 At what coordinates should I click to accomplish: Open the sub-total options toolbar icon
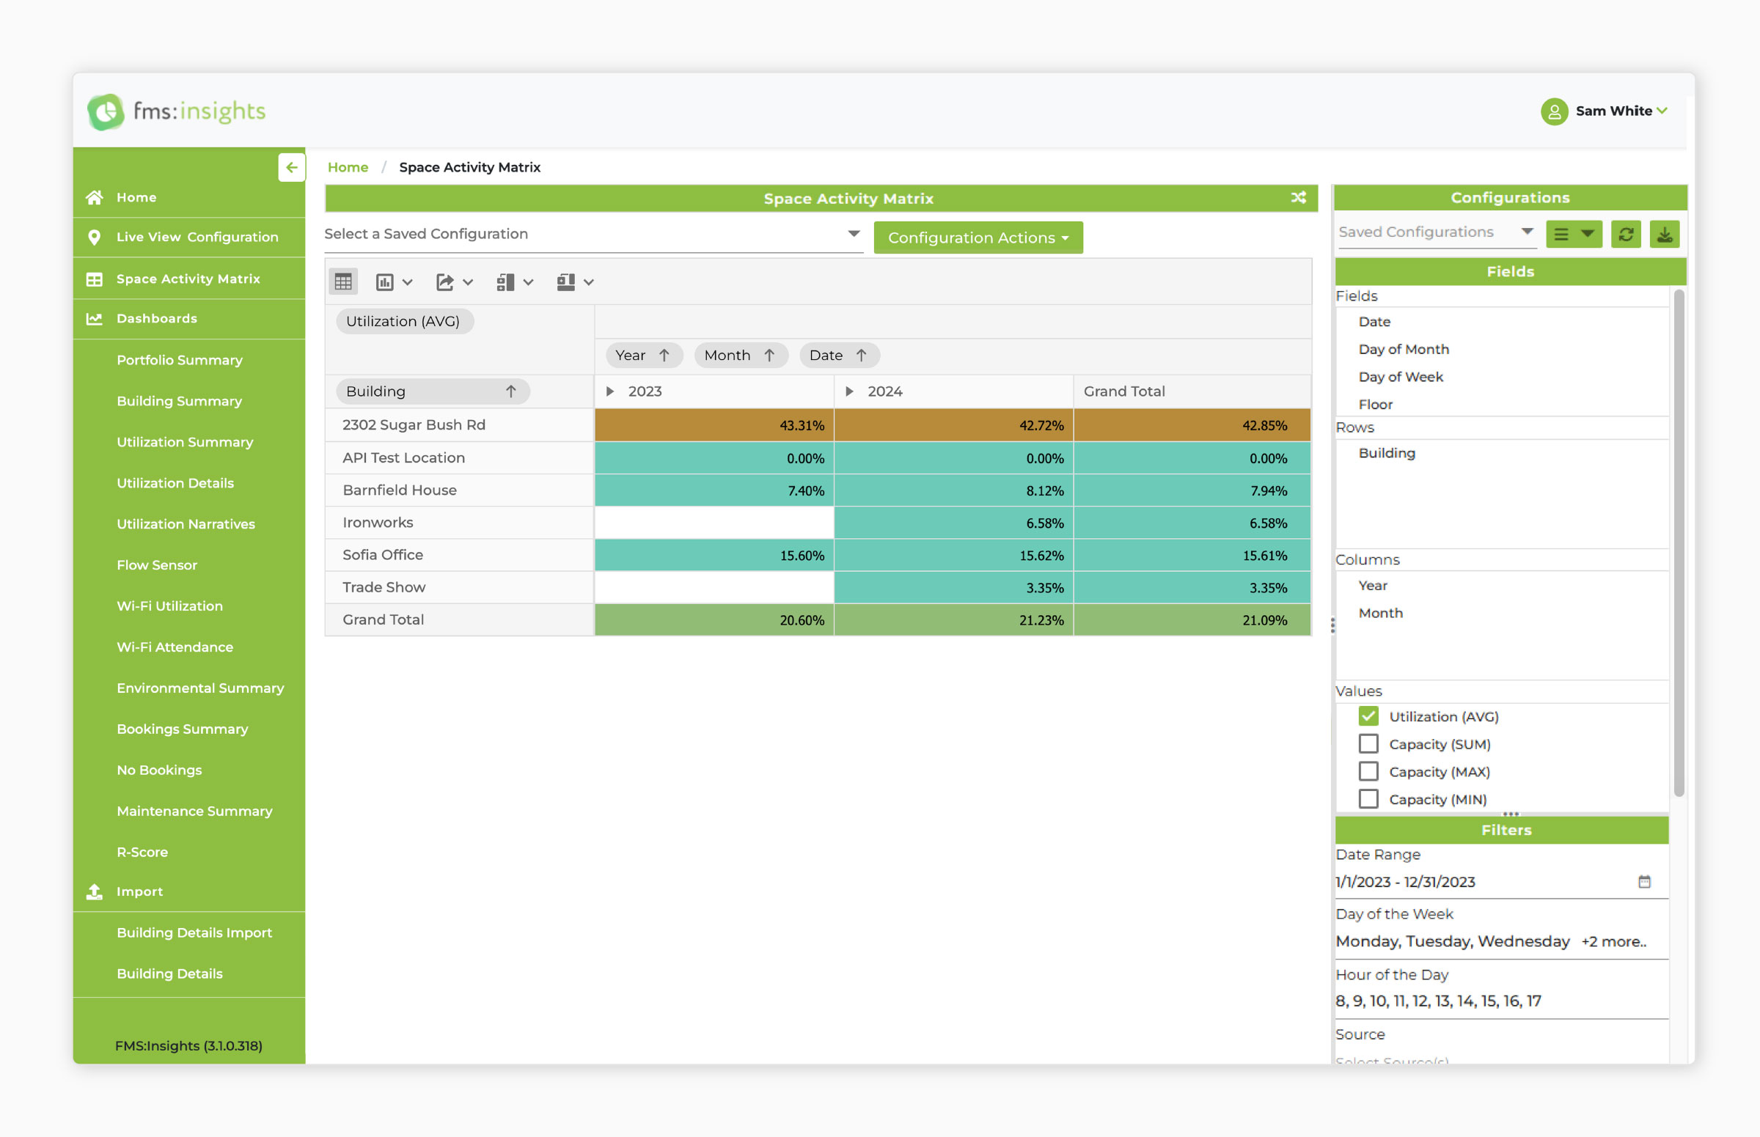515,282
